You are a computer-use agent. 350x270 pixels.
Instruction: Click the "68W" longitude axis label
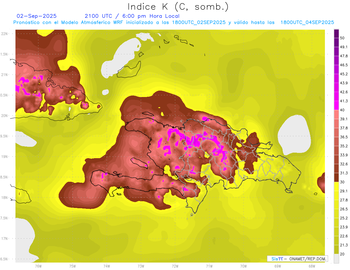[x=312, y=266]
